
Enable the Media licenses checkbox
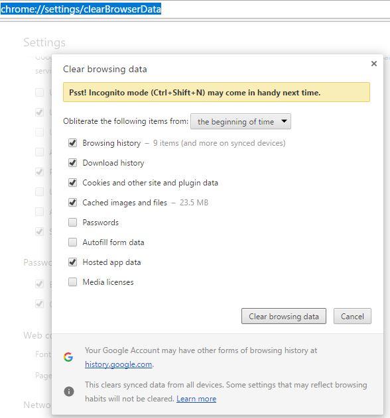tap(72, 282)
